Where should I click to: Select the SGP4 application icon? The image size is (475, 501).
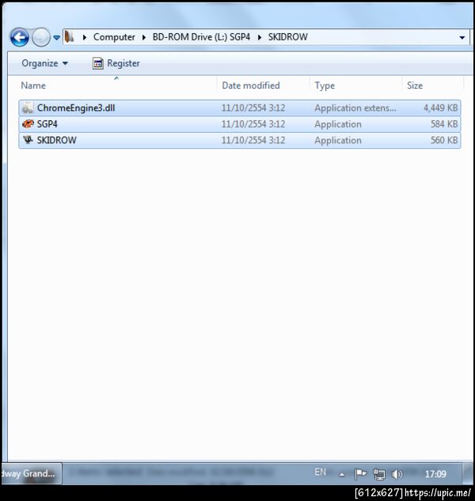(x=28, y=123)
